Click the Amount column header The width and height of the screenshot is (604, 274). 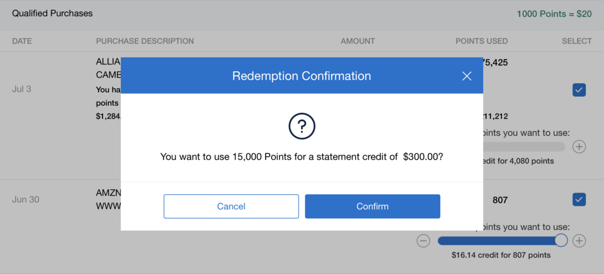click(x=358, y=41)
